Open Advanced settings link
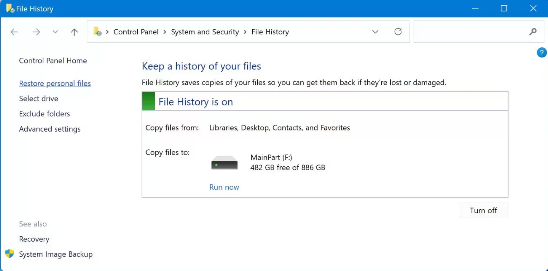This screenshot has height=271, width=548. 50,129
